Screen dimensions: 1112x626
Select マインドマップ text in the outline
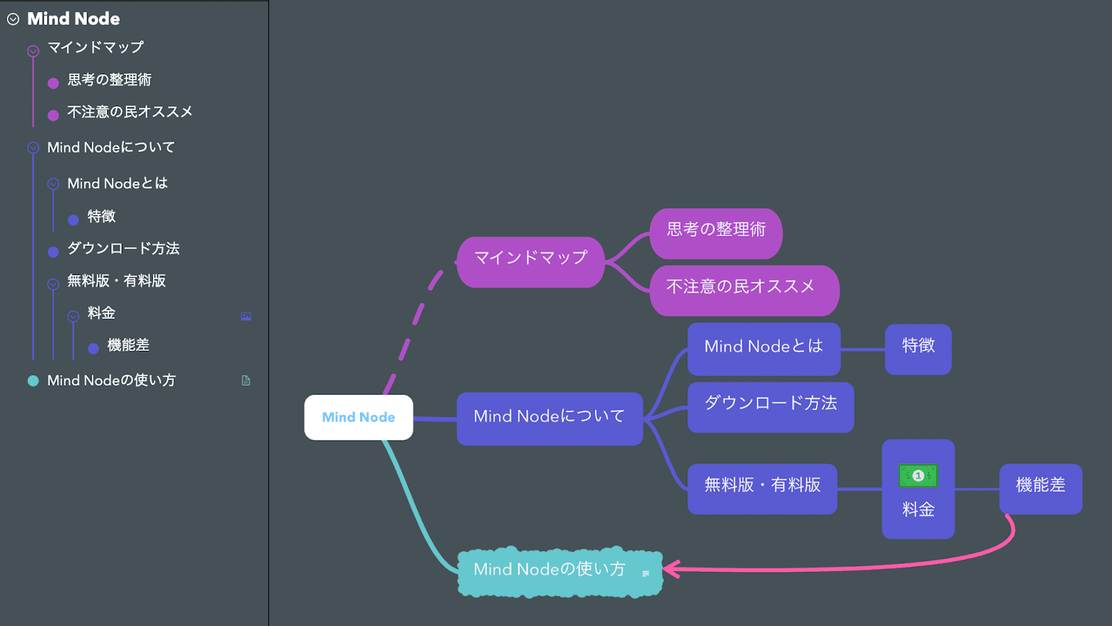95,47
